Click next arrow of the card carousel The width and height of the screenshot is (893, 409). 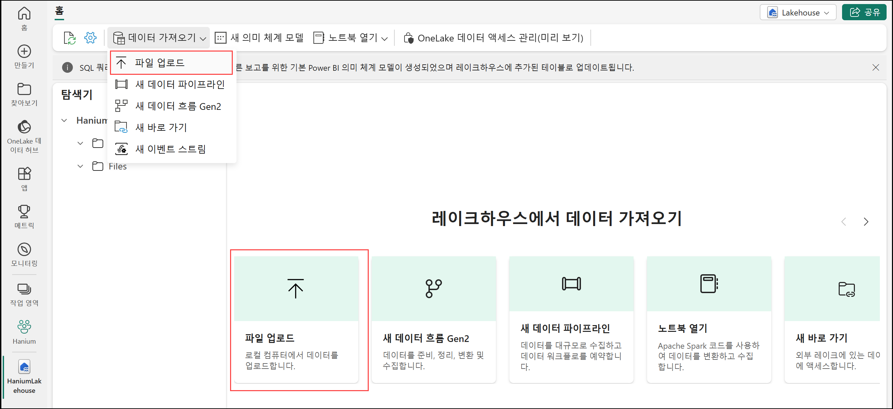point(866,222)
